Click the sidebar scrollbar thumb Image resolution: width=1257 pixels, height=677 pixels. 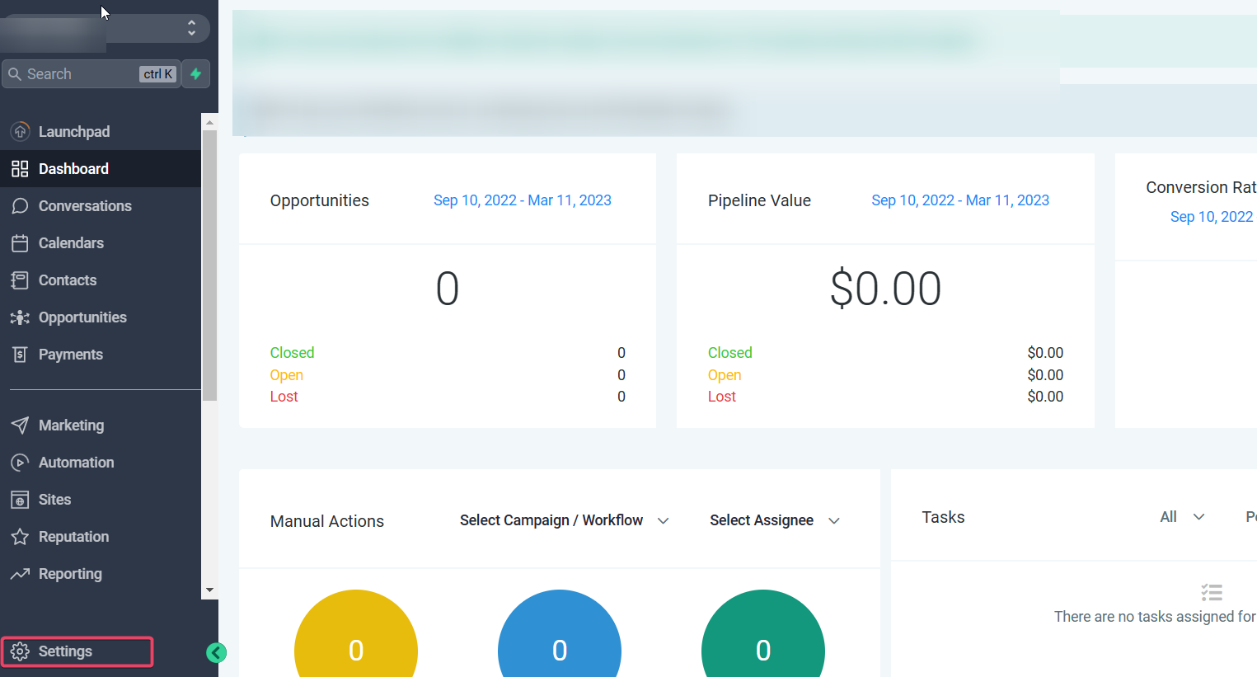coord(209,266)
